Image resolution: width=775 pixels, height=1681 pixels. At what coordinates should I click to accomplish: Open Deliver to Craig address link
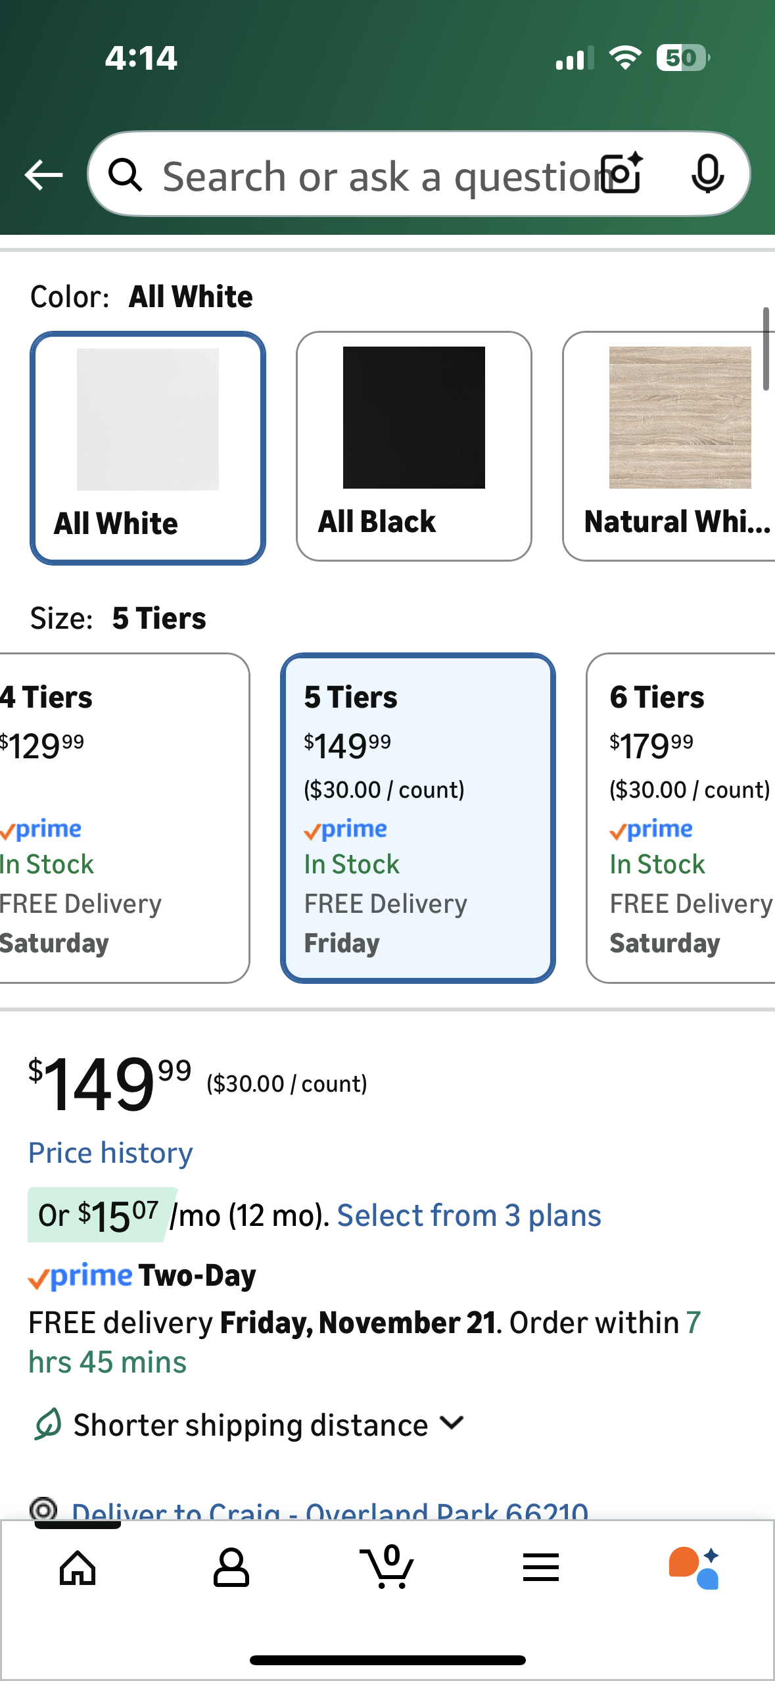pos(329,1510)
